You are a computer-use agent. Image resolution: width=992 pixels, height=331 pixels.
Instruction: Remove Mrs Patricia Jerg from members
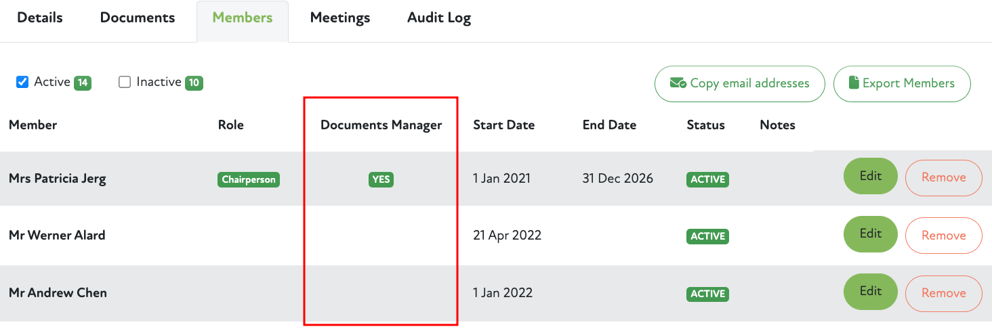point(943,177)
